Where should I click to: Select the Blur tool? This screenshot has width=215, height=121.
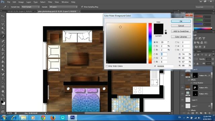click(x=3, y=66)
